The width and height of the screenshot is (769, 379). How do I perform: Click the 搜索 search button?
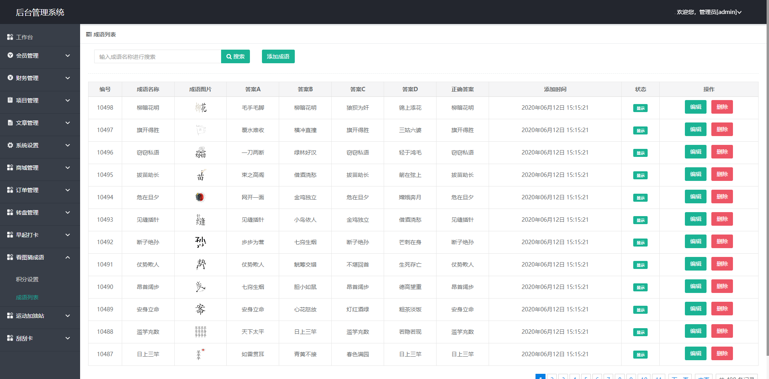click(x=236, y=56)
